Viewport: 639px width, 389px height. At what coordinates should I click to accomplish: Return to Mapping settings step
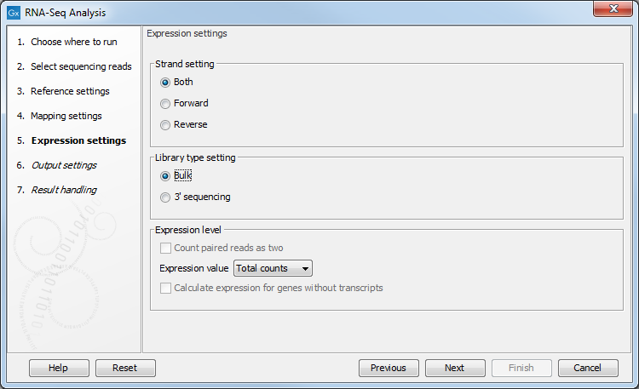pyautogui.click(x=66, y=116)
